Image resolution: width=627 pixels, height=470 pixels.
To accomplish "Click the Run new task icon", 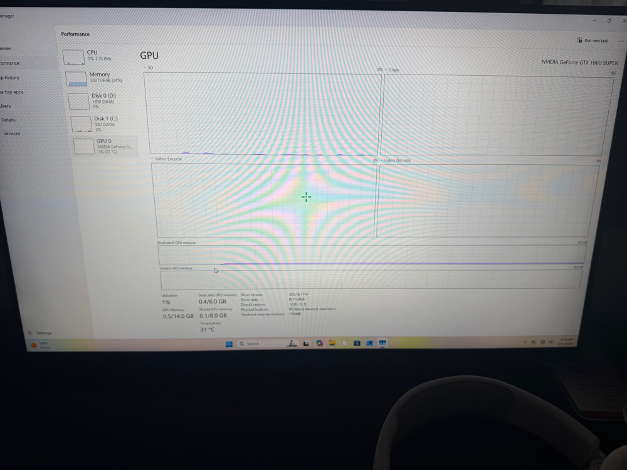I will tap(579, 40).
